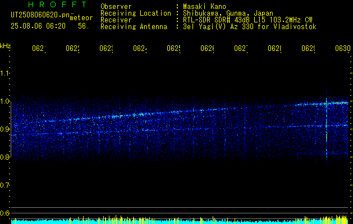The width and height of the screenshot is (353, 224).
Task: Click the 'Observer' field label
Action: pyautogui.click(x=116, y=7)
